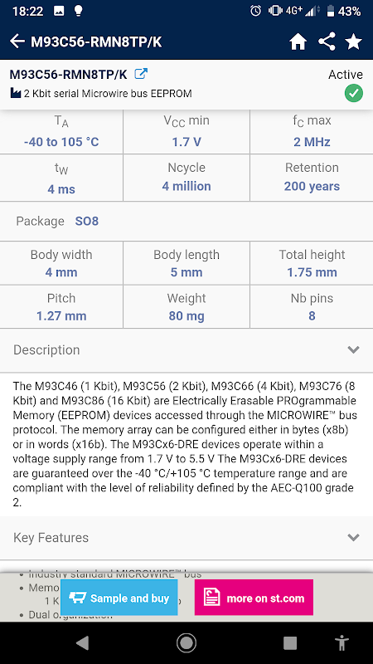Image resolution: width=373 pixels, height=664 pixels.
Task: Tap Android recent apps square button
Action: coord(289,642)
